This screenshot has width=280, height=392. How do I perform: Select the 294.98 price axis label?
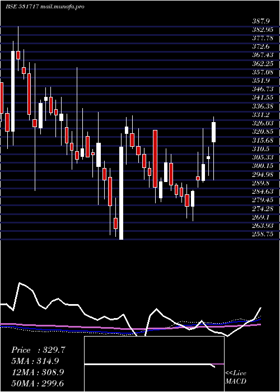263,175
